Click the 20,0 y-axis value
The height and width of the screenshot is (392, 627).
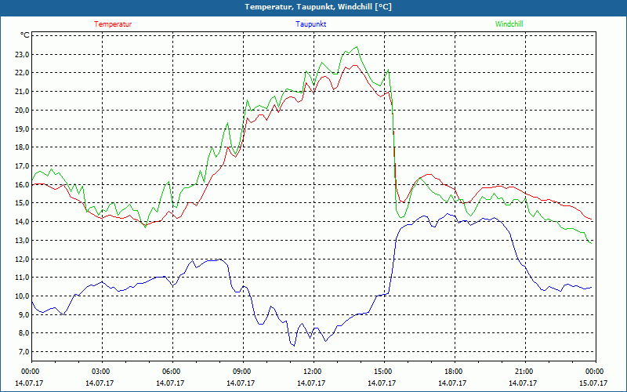coord(23,110)
